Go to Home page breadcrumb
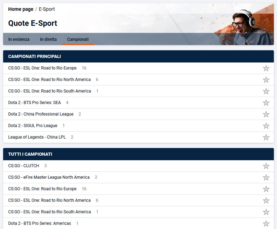This screenshot has width=277, height=229. click(21, 9)
